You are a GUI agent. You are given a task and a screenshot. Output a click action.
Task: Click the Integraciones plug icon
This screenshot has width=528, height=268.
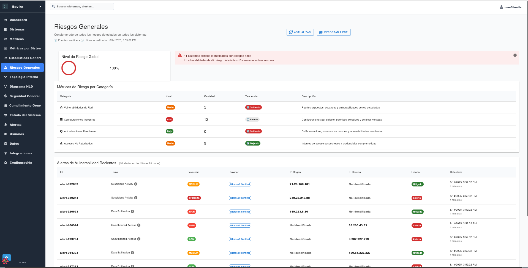(6, 153)
